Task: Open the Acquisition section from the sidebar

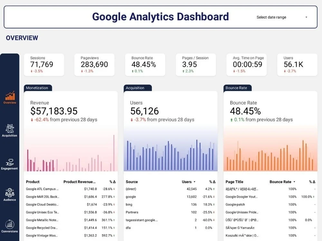Action: (x=9, y=130)
